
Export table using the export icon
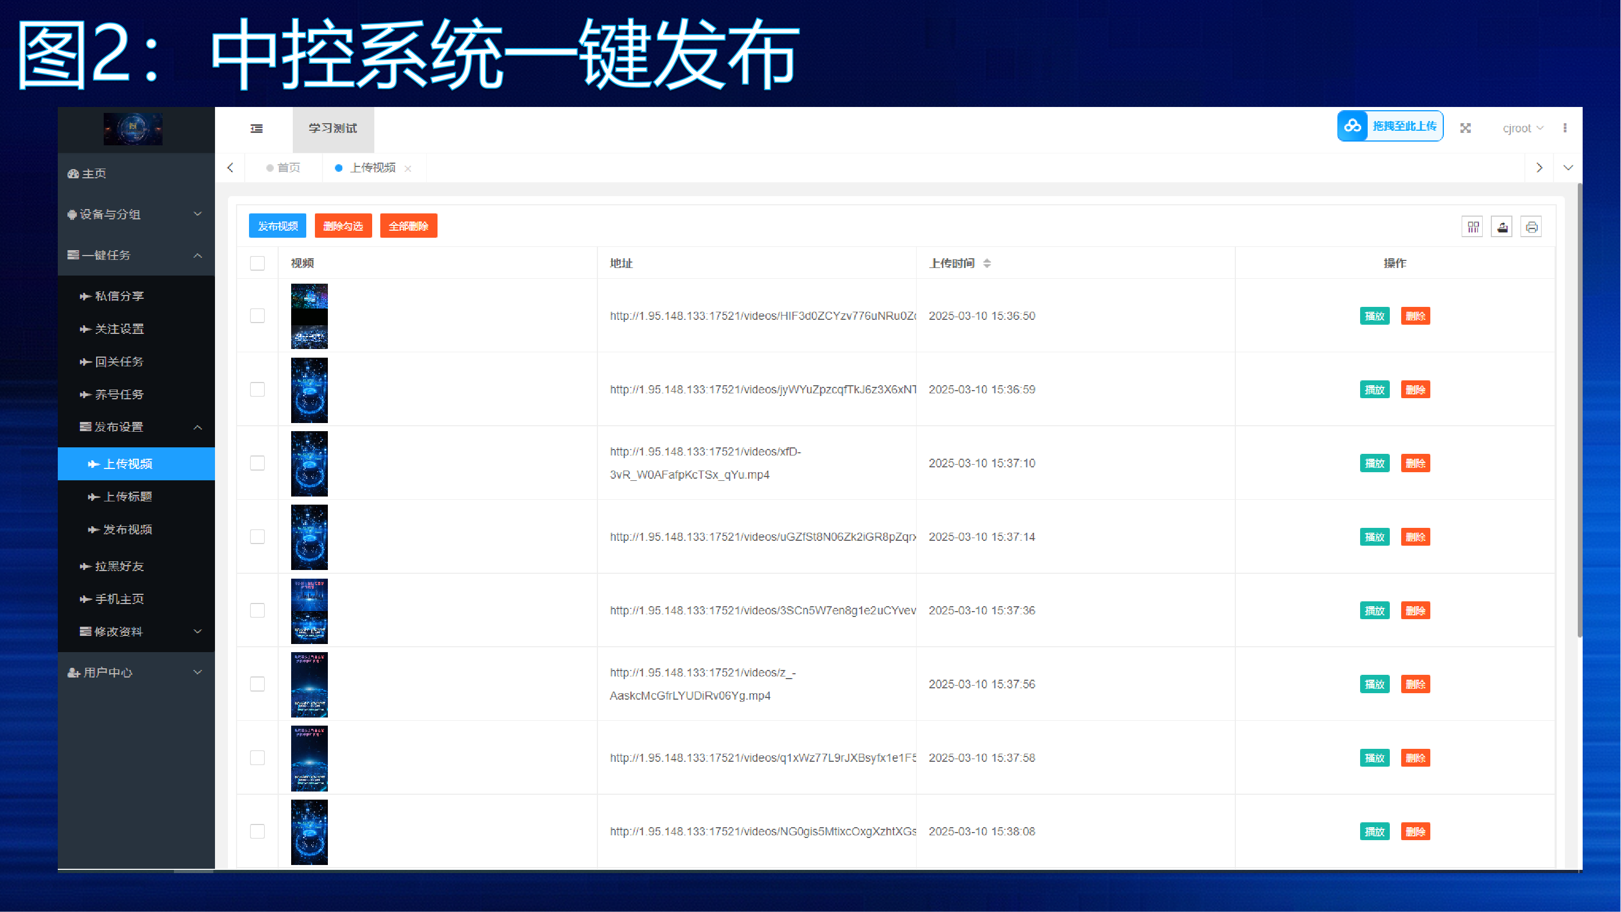pyautogui.click(x=1502, y=226)
